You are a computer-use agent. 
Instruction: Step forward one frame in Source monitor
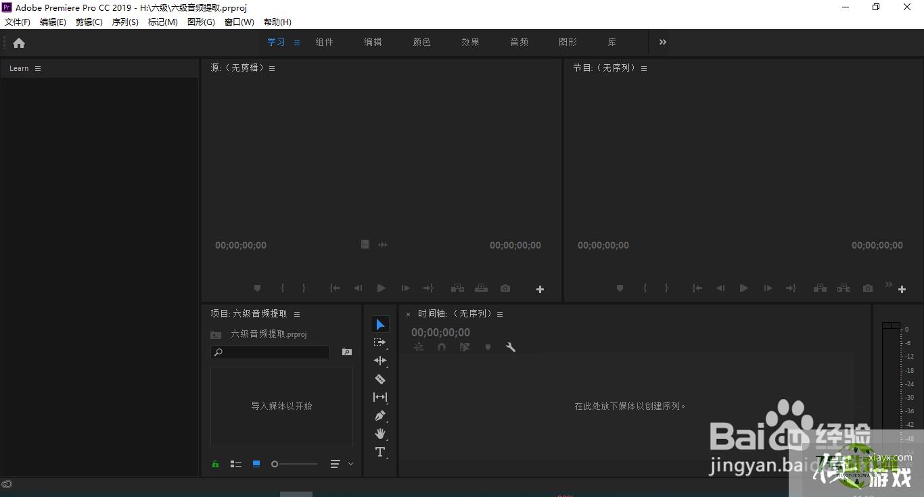405,288
